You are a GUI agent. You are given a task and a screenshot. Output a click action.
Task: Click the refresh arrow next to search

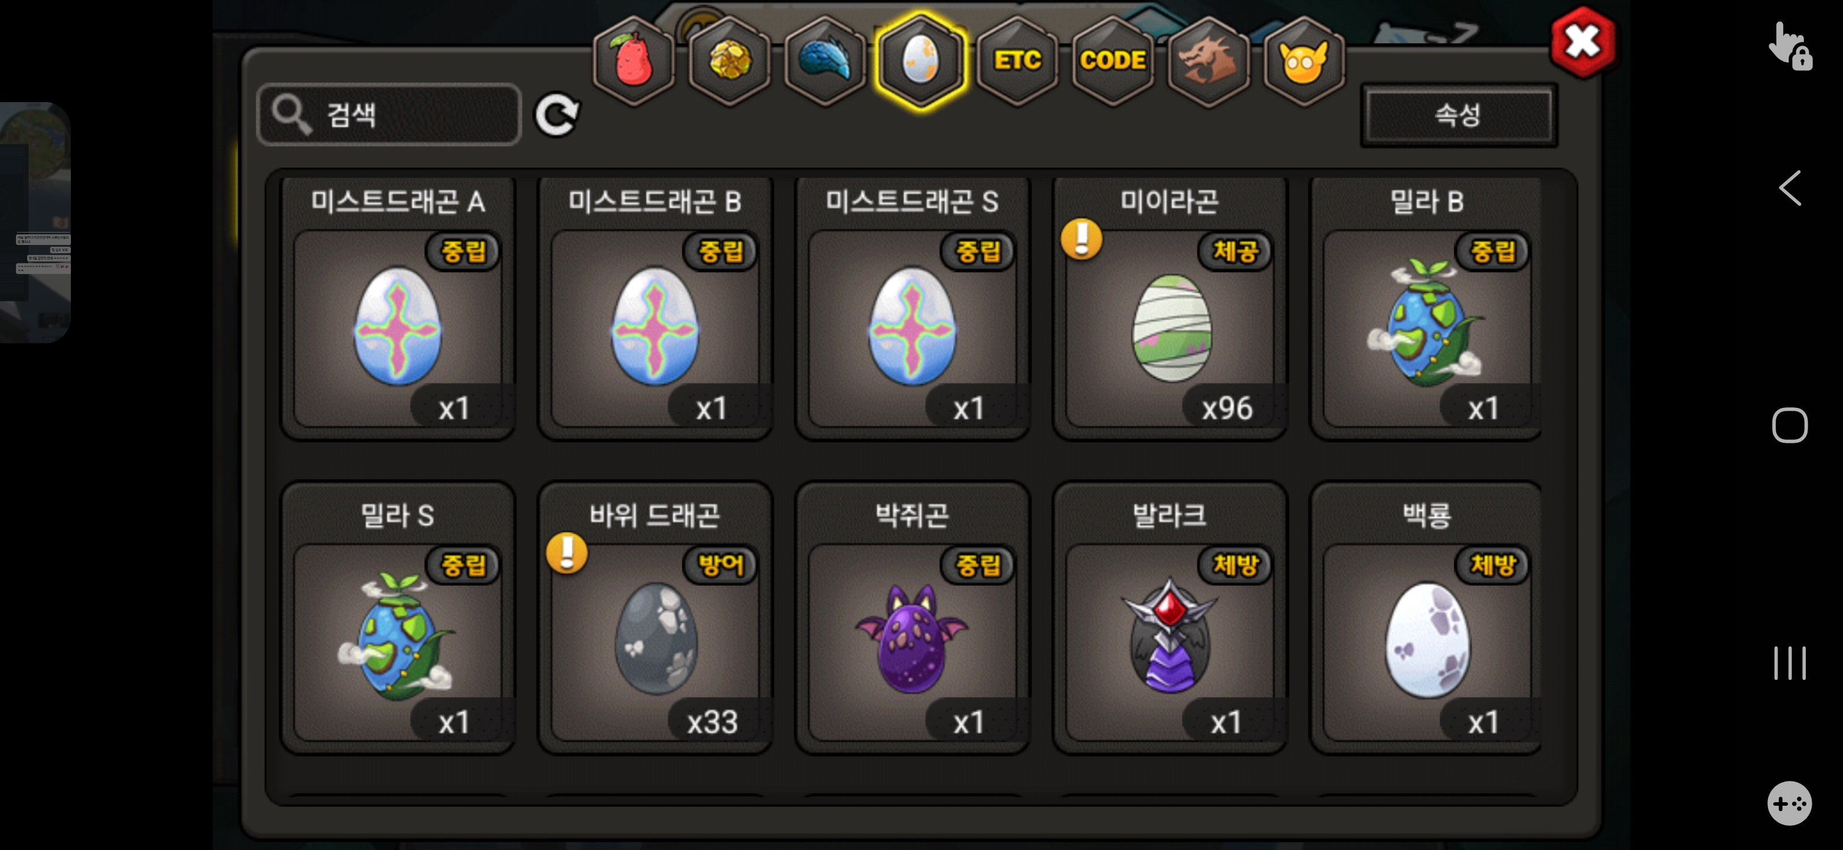[x=558, y=115]
